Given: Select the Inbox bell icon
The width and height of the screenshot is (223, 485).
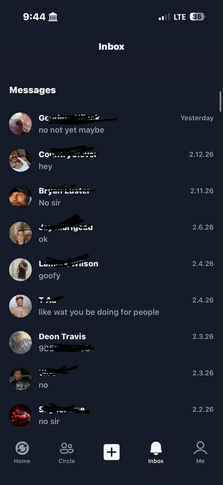Looking at the screenshot, I should [156, 448].
